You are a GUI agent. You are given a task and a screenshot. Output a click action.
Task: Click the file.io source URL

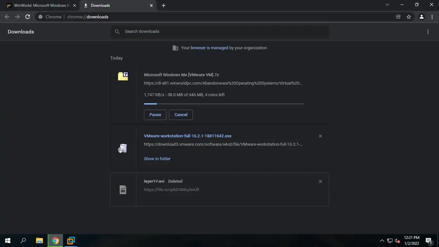point(172,190)
